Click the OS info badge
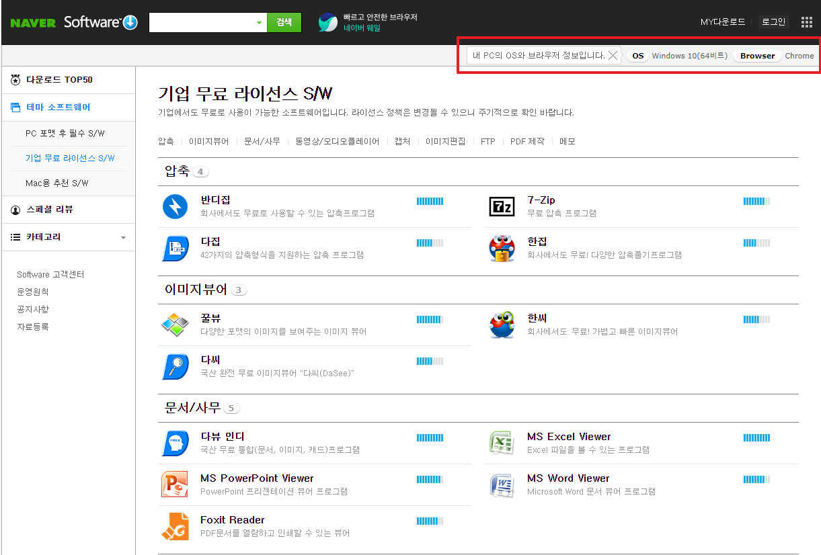Screen dimensions: 821x555 638,56
